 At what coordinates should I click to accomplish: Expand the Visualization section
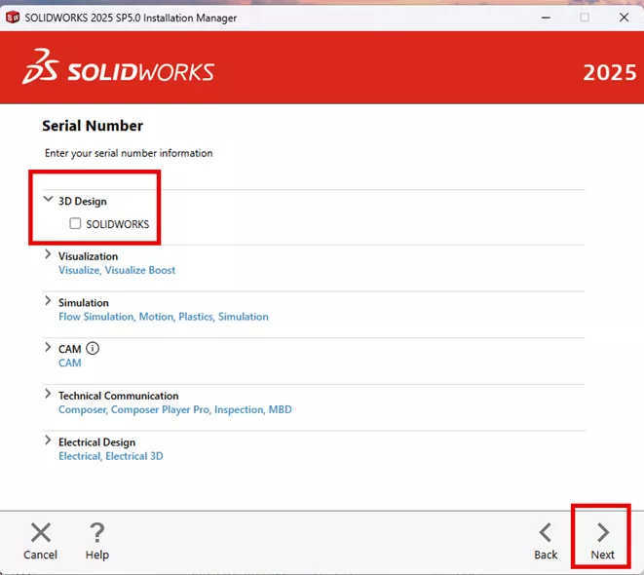(48, 254)
